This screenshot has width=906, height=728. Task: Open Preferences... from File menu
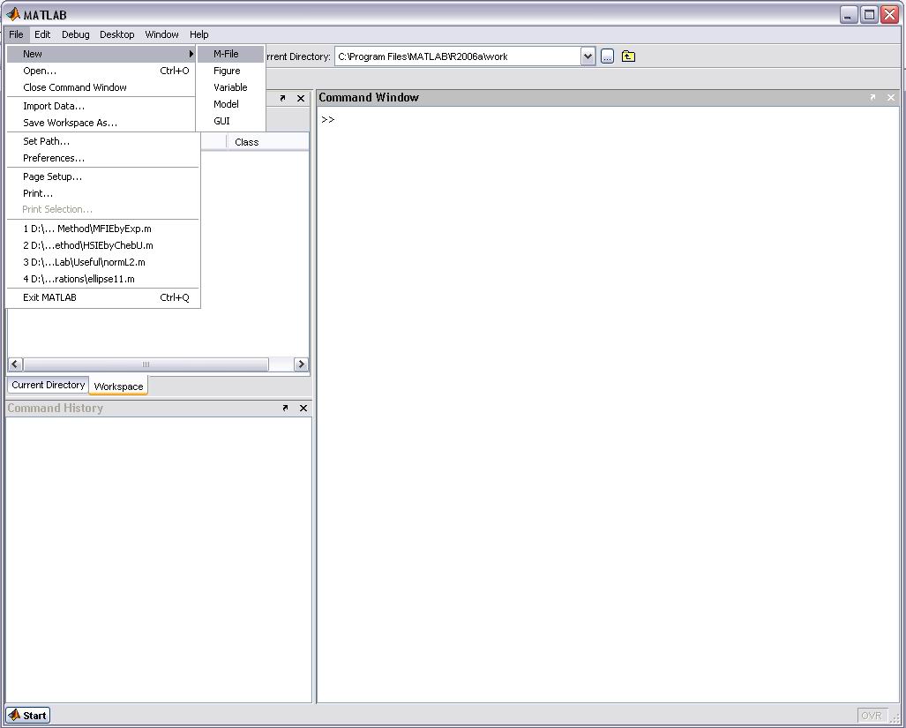pyautogui.click(x=103, y=158)
